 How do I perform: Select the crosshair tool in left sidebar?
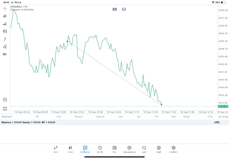coord(5,8)
